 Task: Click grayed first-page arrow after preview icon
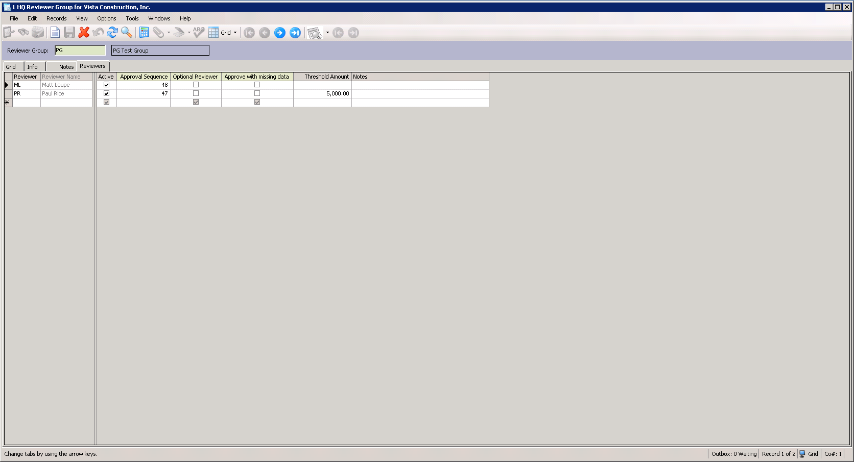(x=338, y=33)
